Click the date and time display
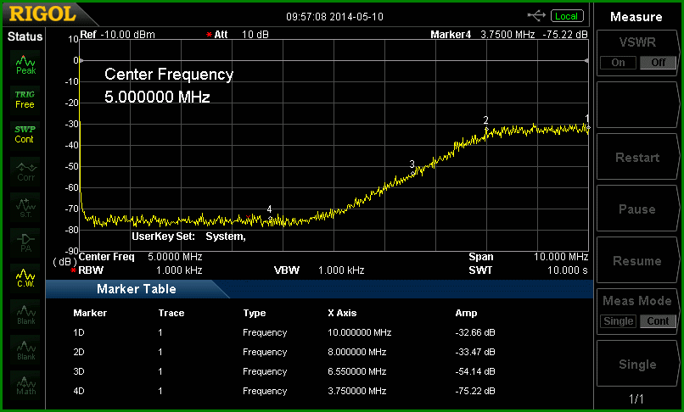 click(x=334, y=17)
